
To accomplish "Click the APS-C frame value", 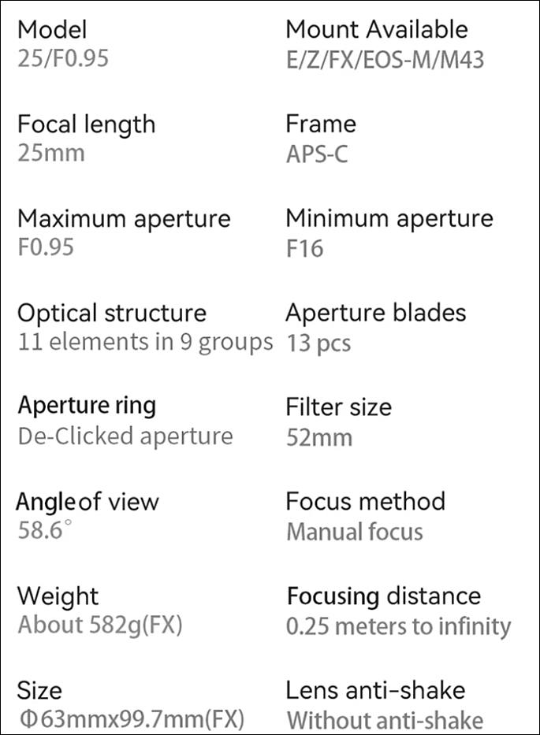I will (317, 154).
